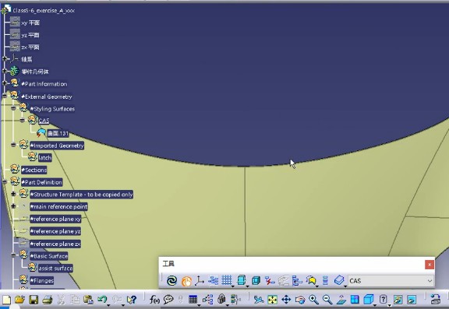Select the yz 平面 plane in the tree
Viewport: 449px width, 309px height.
coord(30,35)
